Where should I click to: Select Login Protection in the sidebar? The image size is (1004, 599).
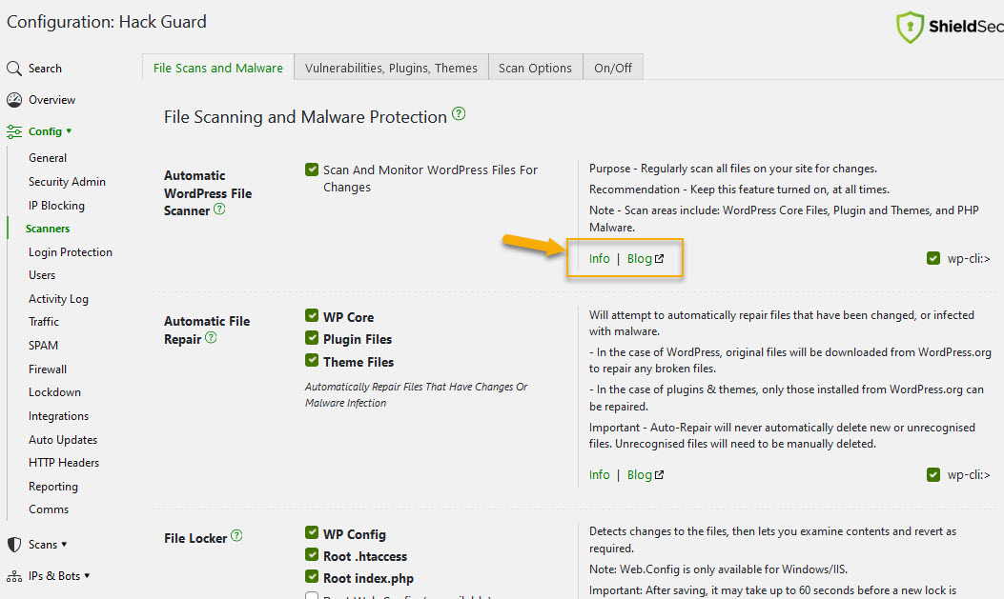70,251
